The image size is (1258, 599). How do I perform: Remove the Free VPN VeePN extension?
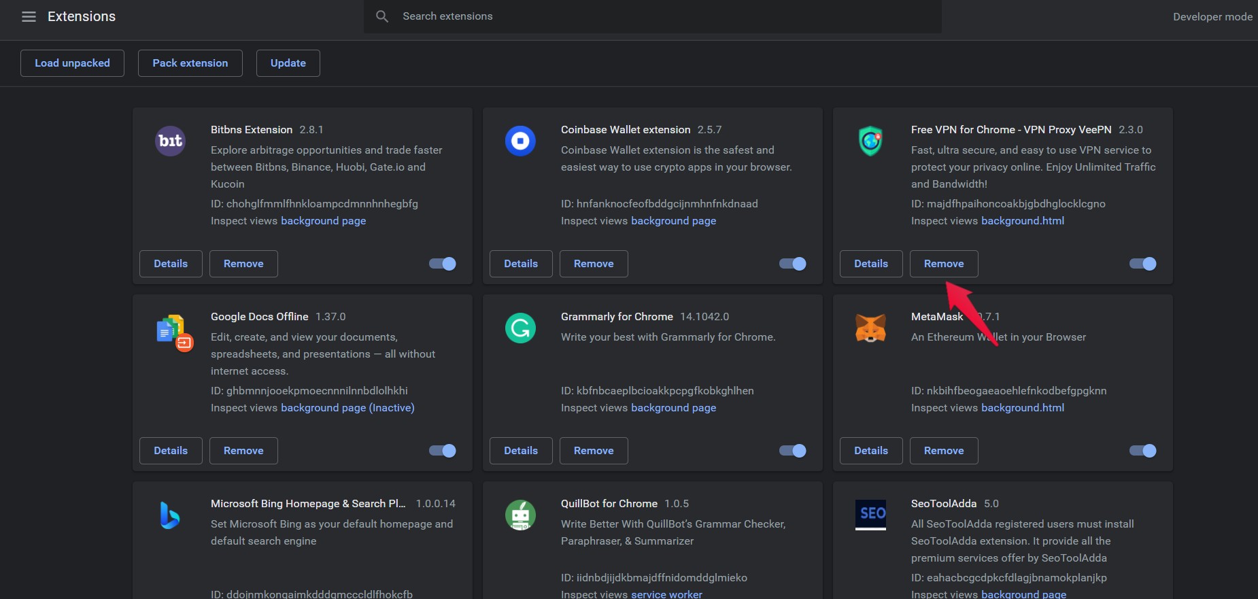[944, 264]
